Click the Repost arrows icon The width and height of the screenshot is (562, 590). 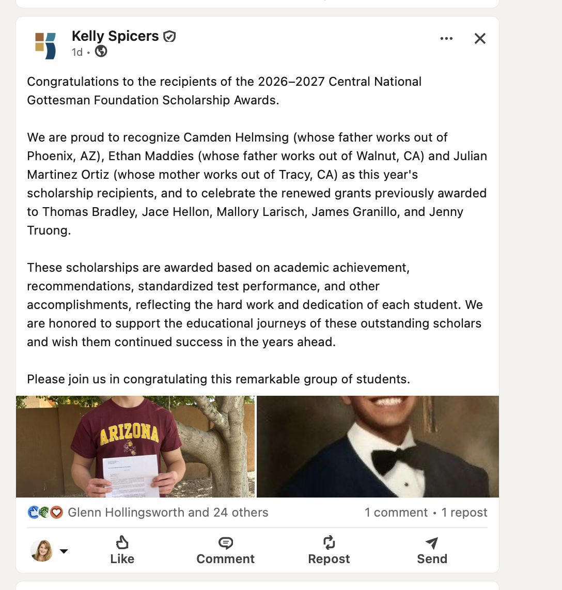pyautogui.click(x=329, y=542)
